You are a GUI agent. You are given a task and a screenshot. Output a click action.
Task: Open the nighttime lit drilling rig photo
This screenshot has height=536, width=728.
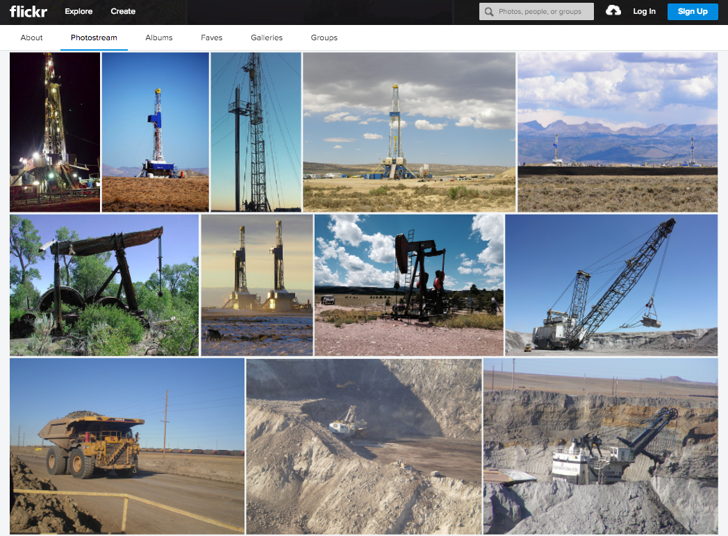[55, 132]
